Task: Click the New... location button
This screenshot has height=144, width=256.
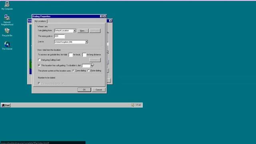Action: (83, 31)
